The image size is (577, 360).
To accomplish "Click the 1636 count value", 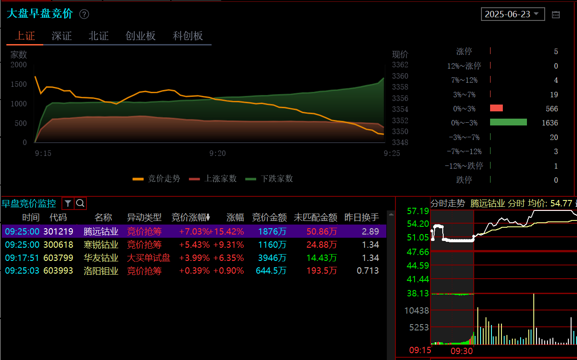I will pyautogui.click(x=550, y=123).
